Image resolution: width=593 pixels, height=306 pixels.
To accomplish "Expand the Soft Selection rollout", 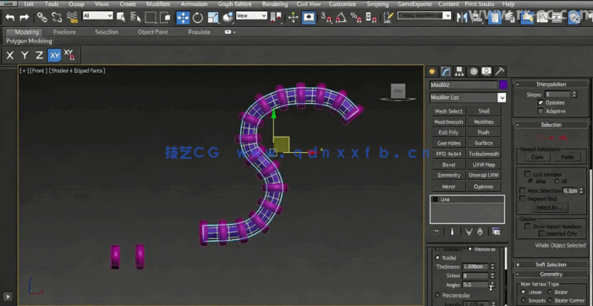I will (x=551, y=265).
